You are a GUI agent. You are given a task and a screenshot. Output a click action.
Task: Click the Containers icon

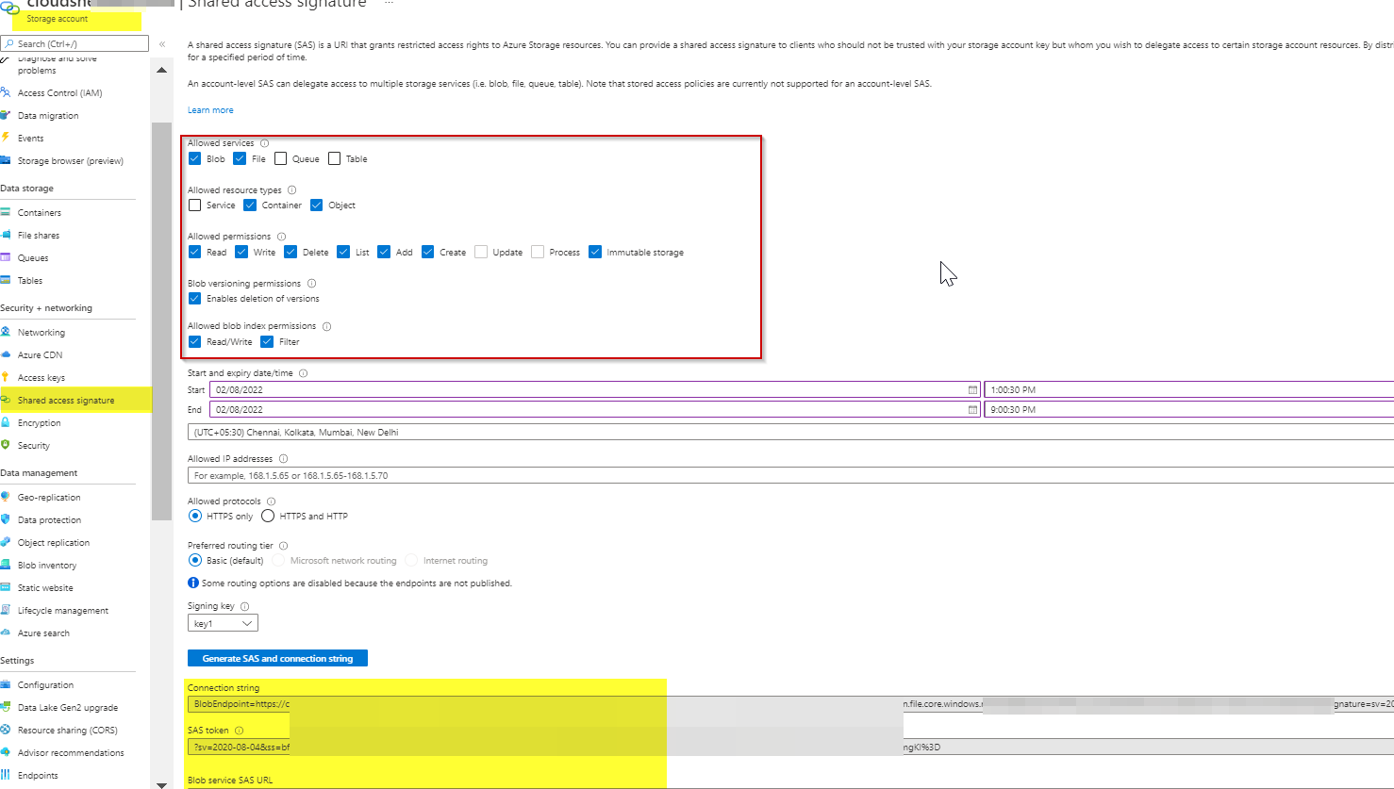pyautogui.click(x=7, y=212)
